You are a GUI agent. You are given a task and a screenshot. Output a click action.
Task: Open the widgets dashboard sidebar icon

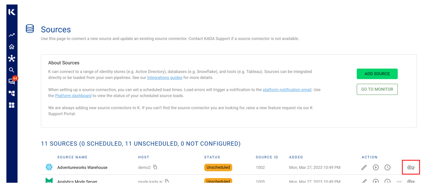coord(12,105)
